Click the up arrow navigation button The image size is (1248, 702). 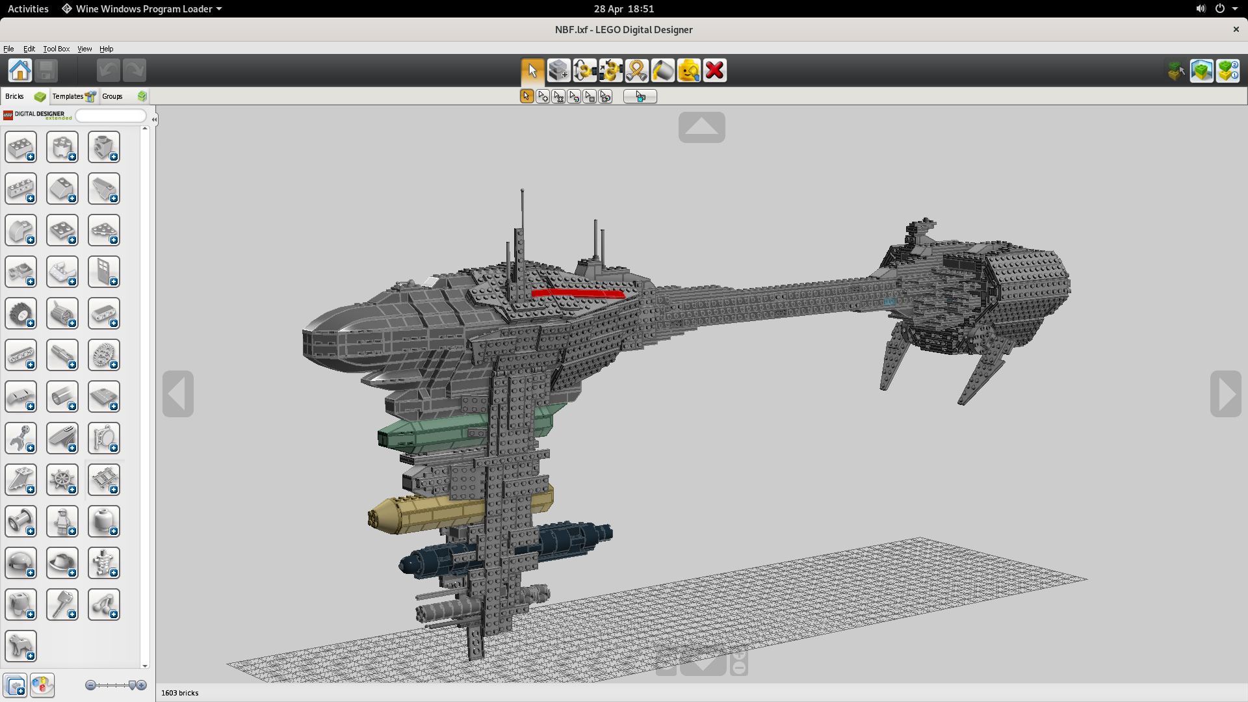pyautogui.click(x=701, y=127)
